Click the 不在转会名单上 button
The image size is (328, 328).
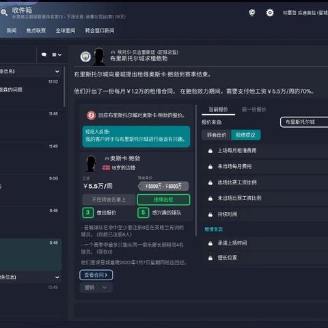click(109, 200)
